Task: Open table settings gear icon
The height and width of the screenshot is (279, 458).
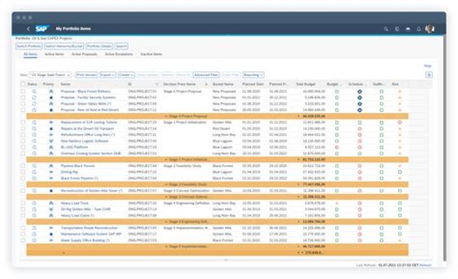Action: click(x=429, y=74)
